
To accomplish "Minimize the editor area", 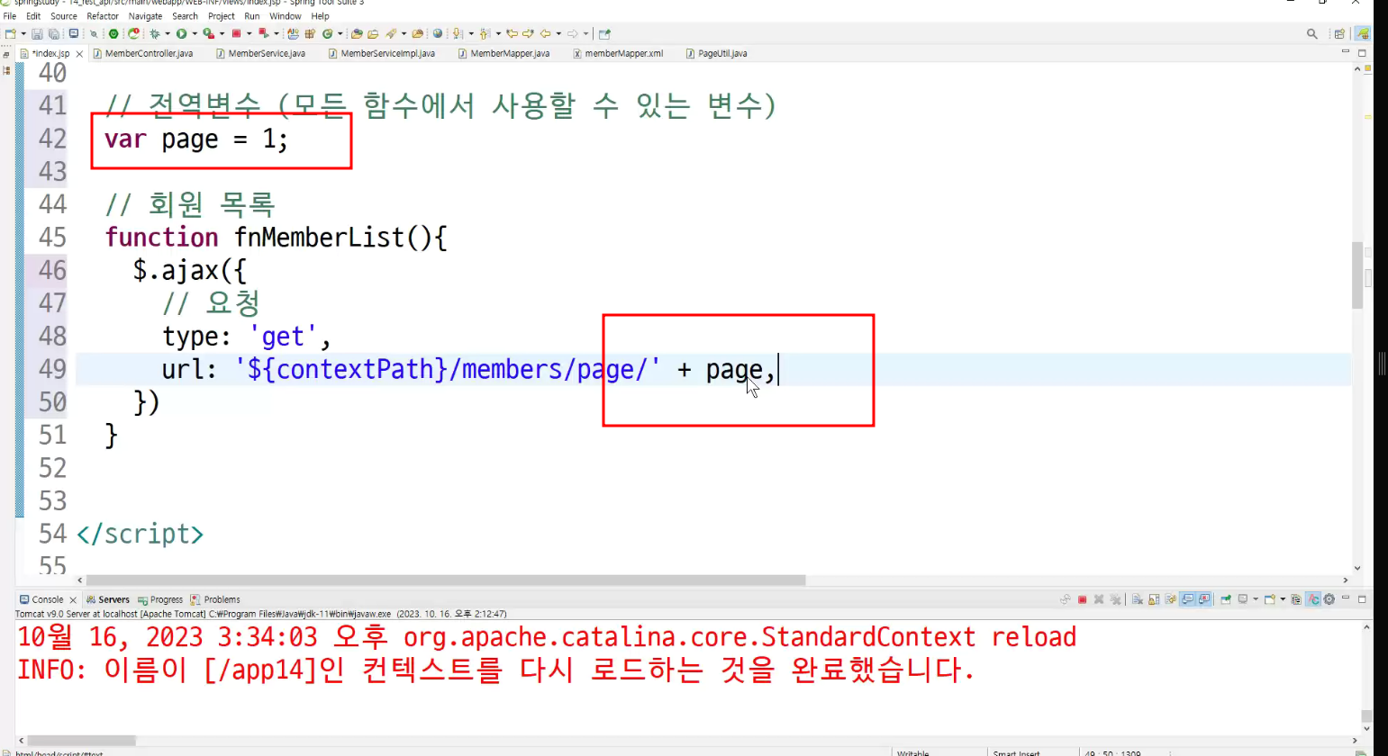I will click(1346, 52).
